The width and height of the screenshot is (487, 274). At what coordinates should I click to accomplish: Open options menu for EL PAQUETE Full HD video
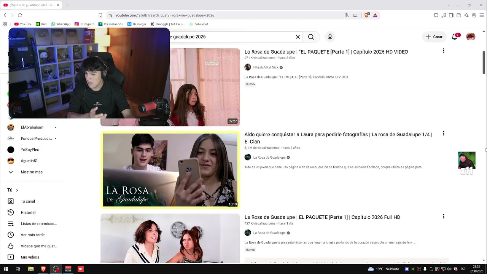(443, 216)
